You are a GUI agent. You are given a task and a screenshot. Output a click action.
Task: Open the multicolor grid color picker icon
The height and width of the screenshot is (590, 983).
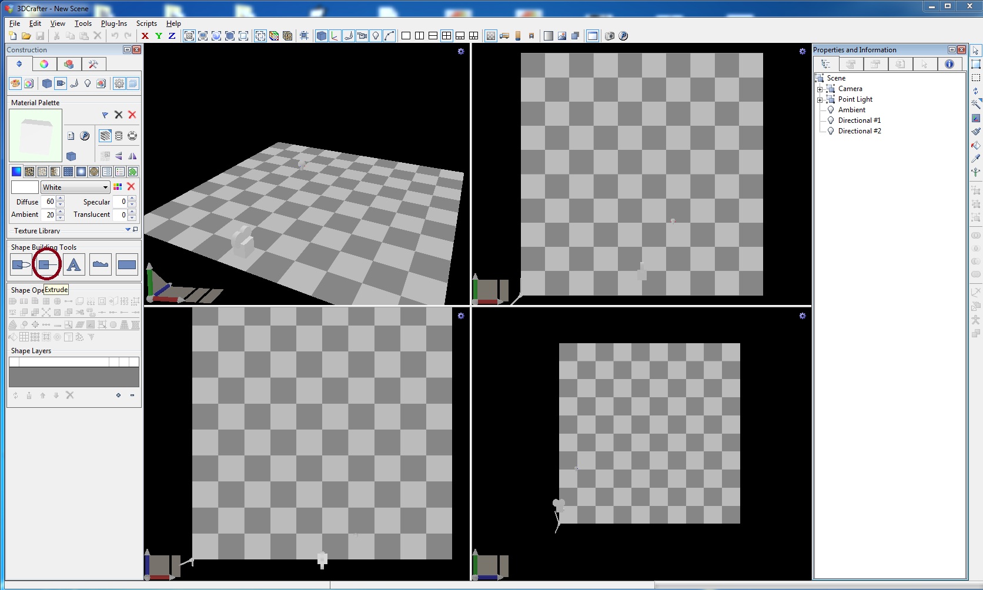tap(118, 187)
